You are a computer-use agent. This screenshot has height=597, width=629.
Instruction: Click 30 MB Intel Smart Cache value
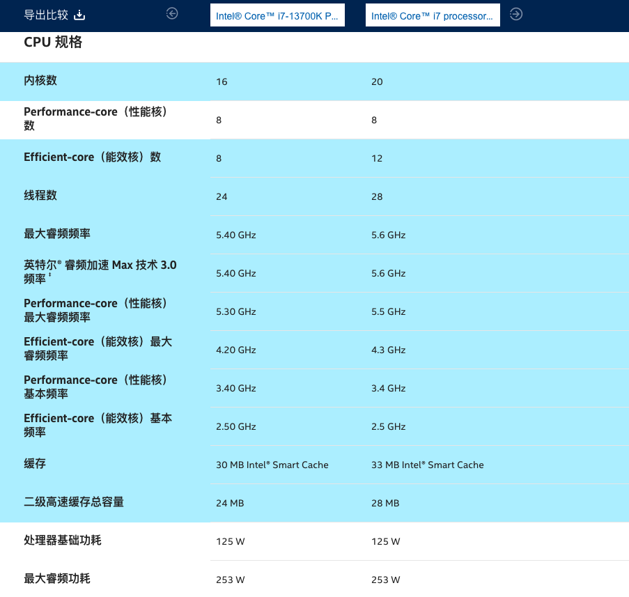point(272,465)
